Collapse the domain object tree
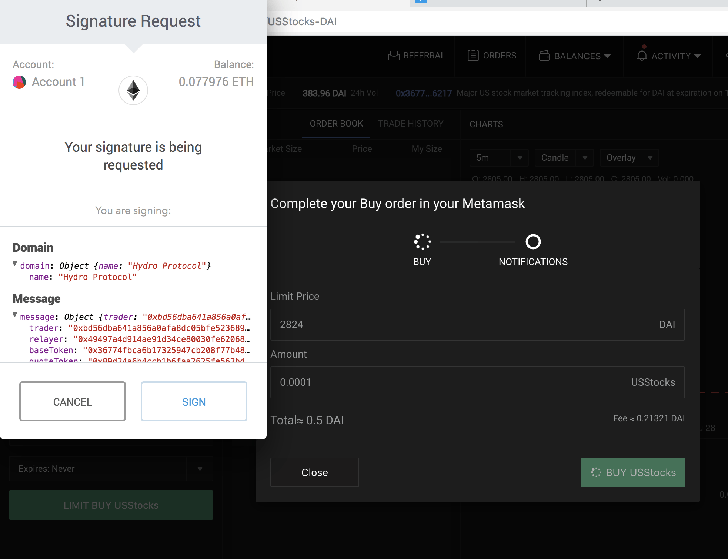The image size is (728, 559). coord(15,264)
